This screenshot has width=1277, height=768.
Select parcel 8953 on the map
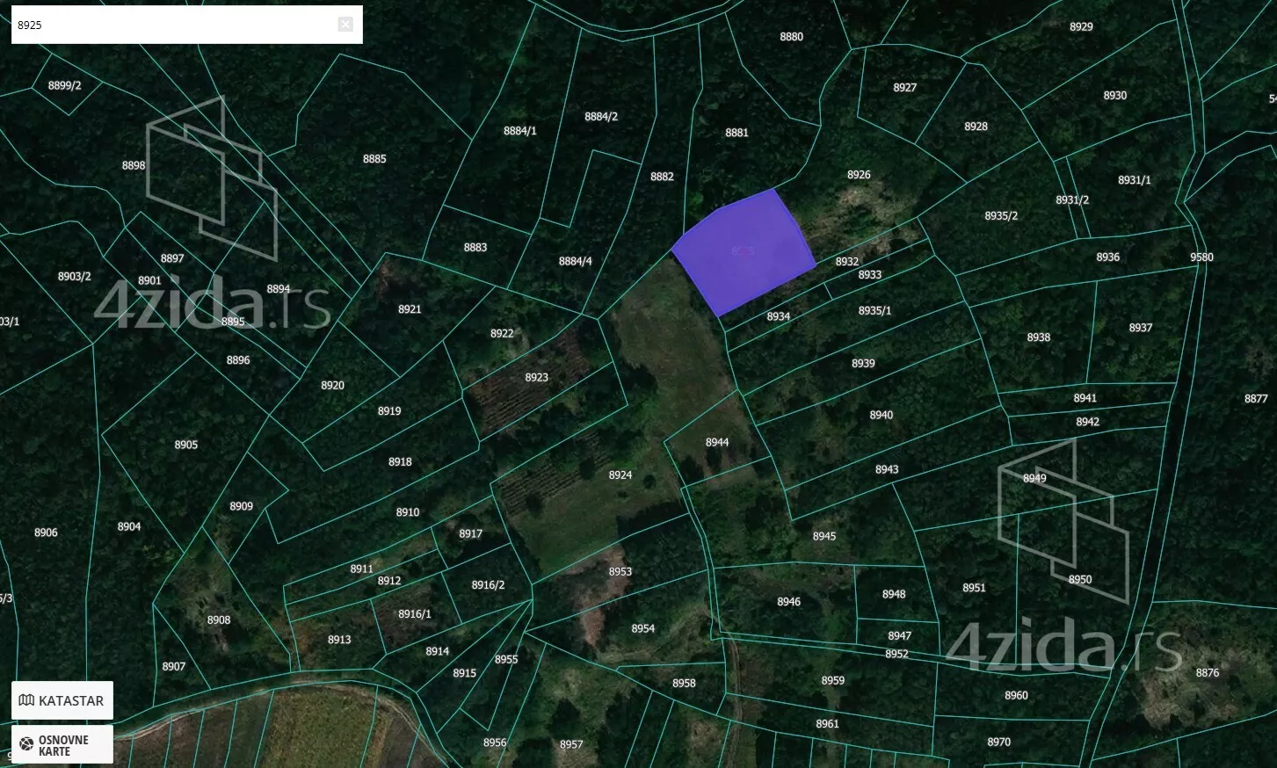pyautogui.click(x=620, y=572)
